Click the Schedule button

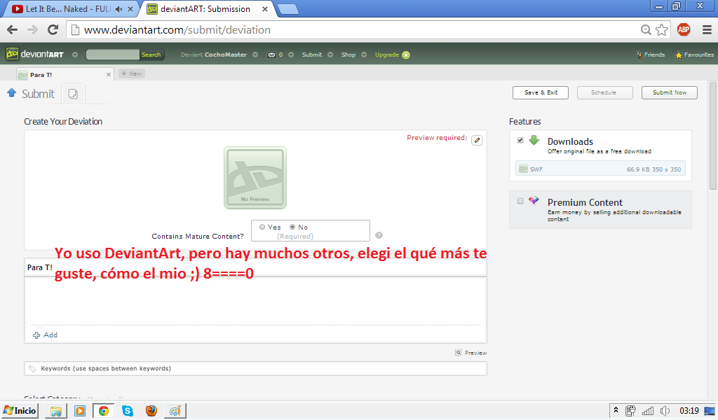tap(605, 93)
